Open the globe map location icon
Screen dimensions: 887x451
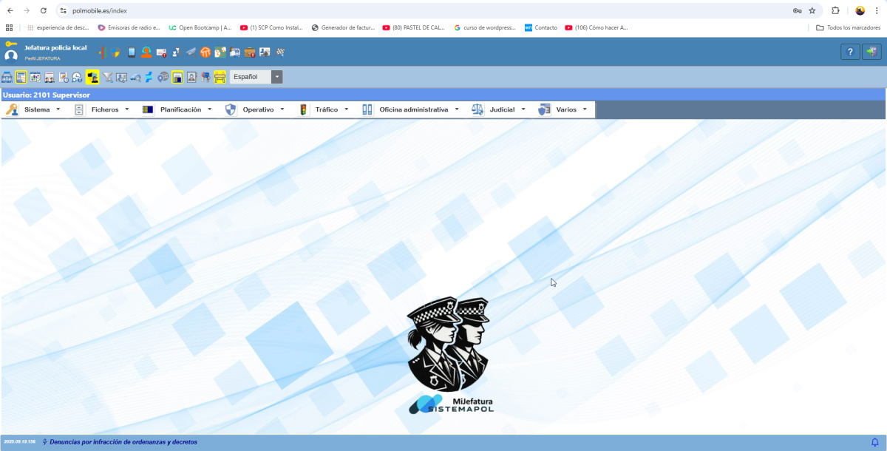(x=163, y=77)
